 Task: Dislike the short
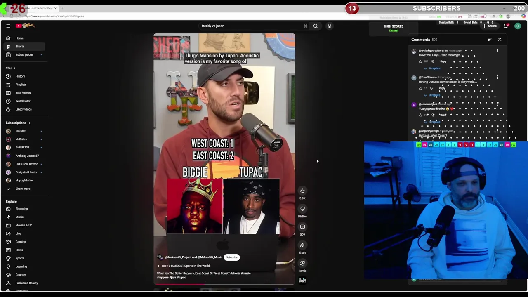[302, 209]
